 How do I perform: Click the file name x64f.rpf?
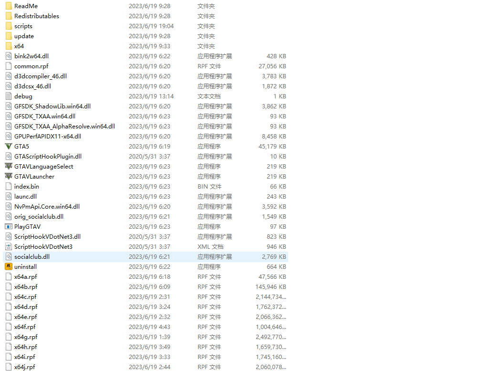point(25,327)
